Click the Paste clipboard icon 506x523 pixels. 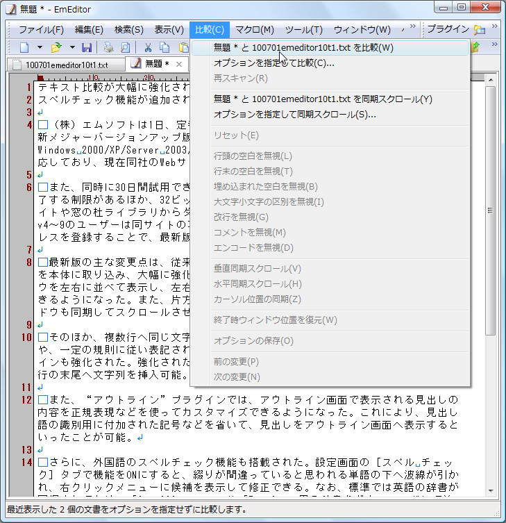pyautogui.click(x=184, y=47)
